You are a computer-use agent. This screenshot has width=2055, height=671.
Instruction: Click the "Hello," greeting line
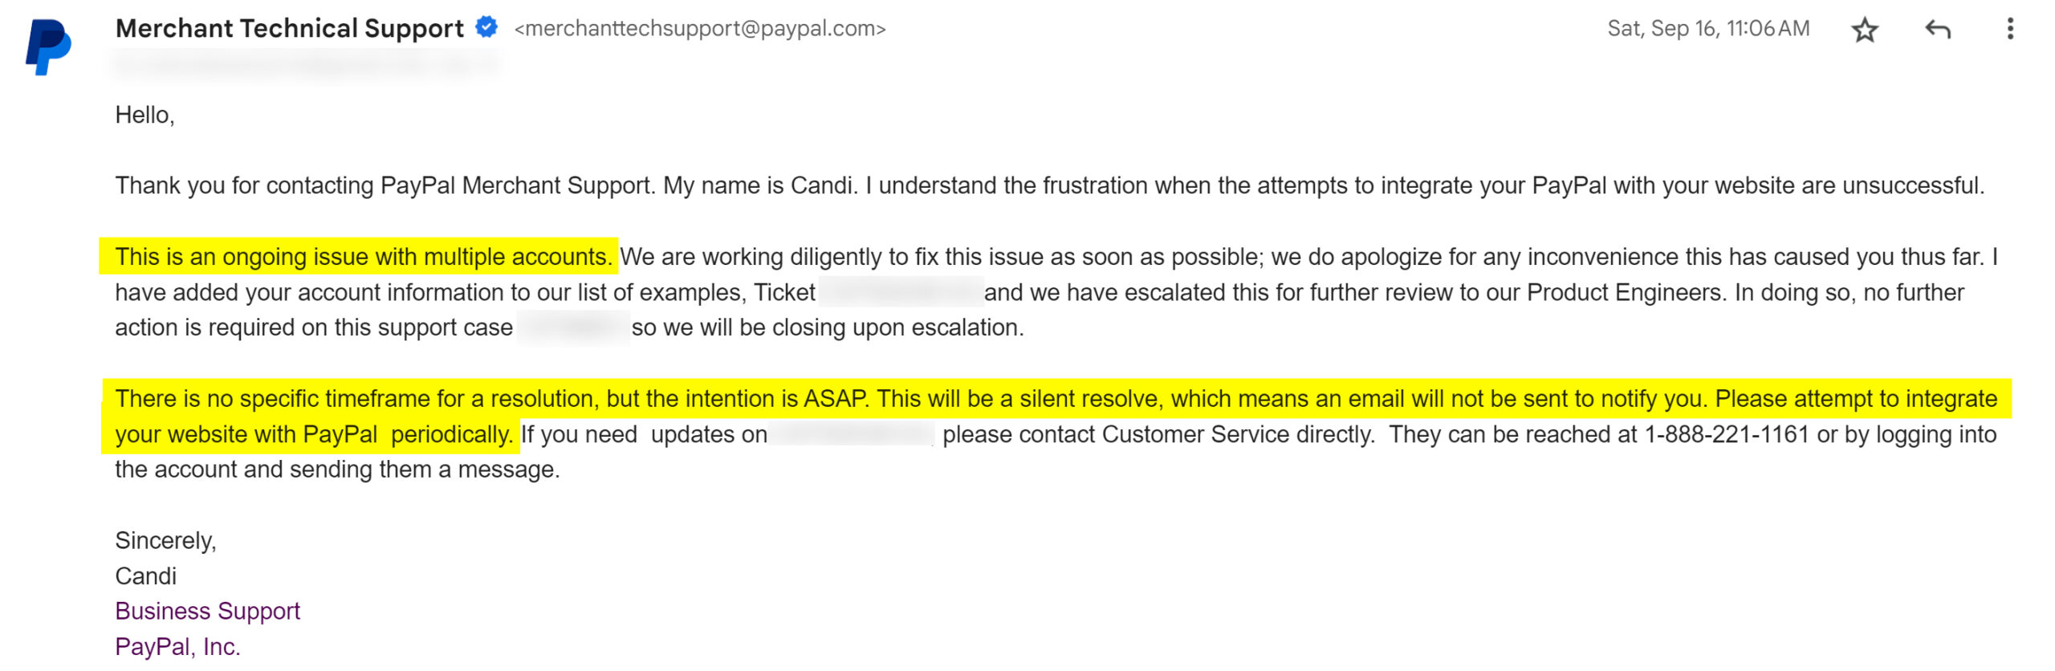(x=144, y=115)
